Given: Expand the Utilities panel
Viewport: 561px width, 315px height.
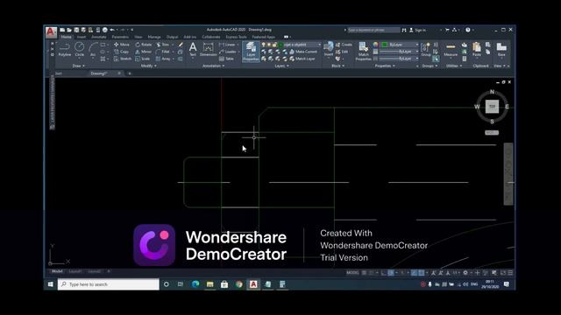Looking at the screenshot, I should 454,66.
